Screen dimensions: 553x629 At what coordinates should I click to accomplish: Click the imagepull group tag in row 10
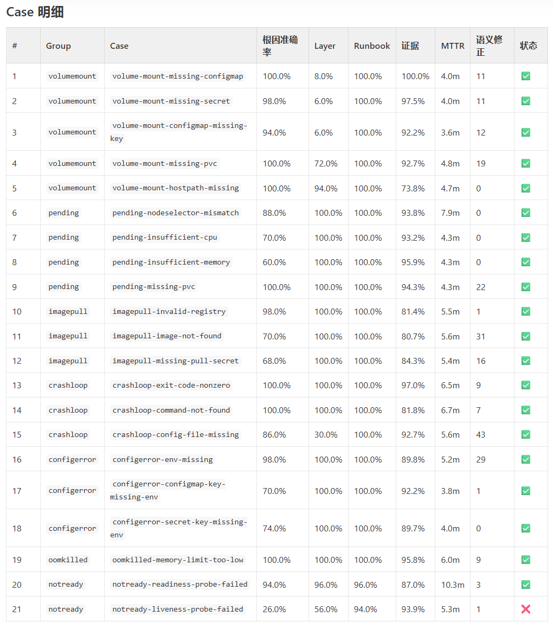pyautogui.click(x=68, y=311)
